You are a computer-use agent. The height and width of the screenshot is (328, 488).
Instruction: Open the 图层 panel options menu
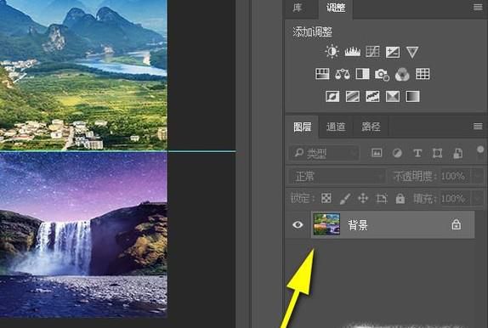[478, 126]
